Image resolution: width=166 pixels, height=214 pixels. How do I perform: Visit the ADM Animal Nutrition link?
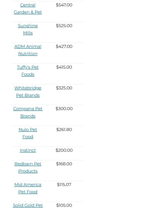(x=28, y=50)
